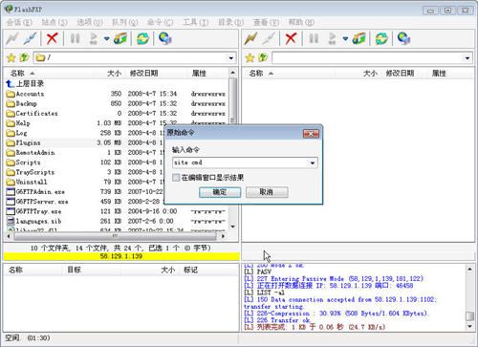Image resolution: width=478 pixels, height=347 pixels.
Task: Open the 帮助 menu
Action: pos(301,22)
